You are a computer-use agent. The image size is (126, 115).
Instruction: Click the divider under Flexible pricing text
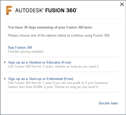point(63,57)
